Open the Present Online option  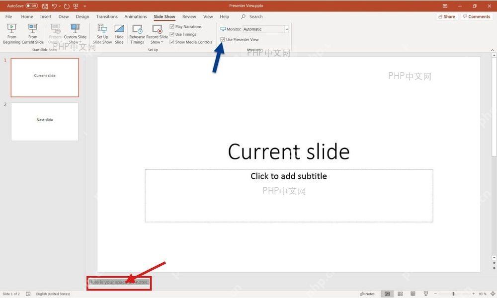click(55, 34)
